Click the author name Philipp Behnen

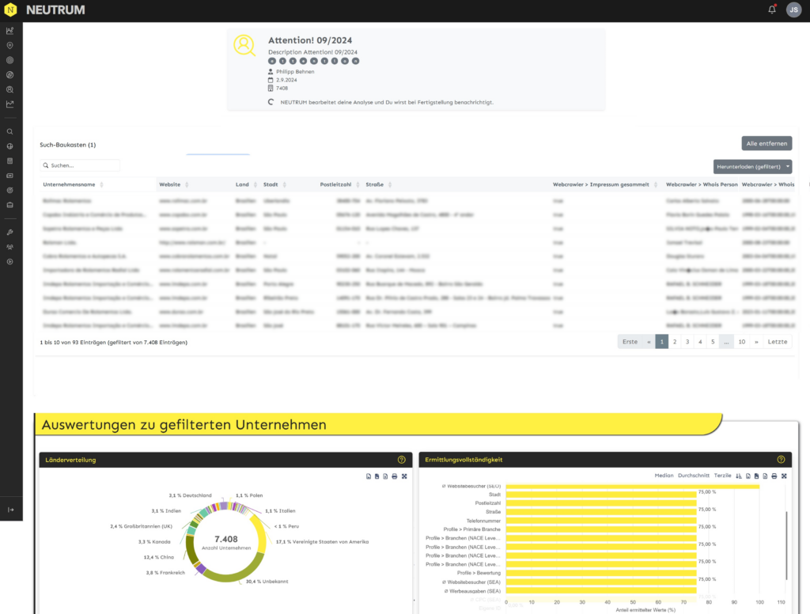[295, 72]
